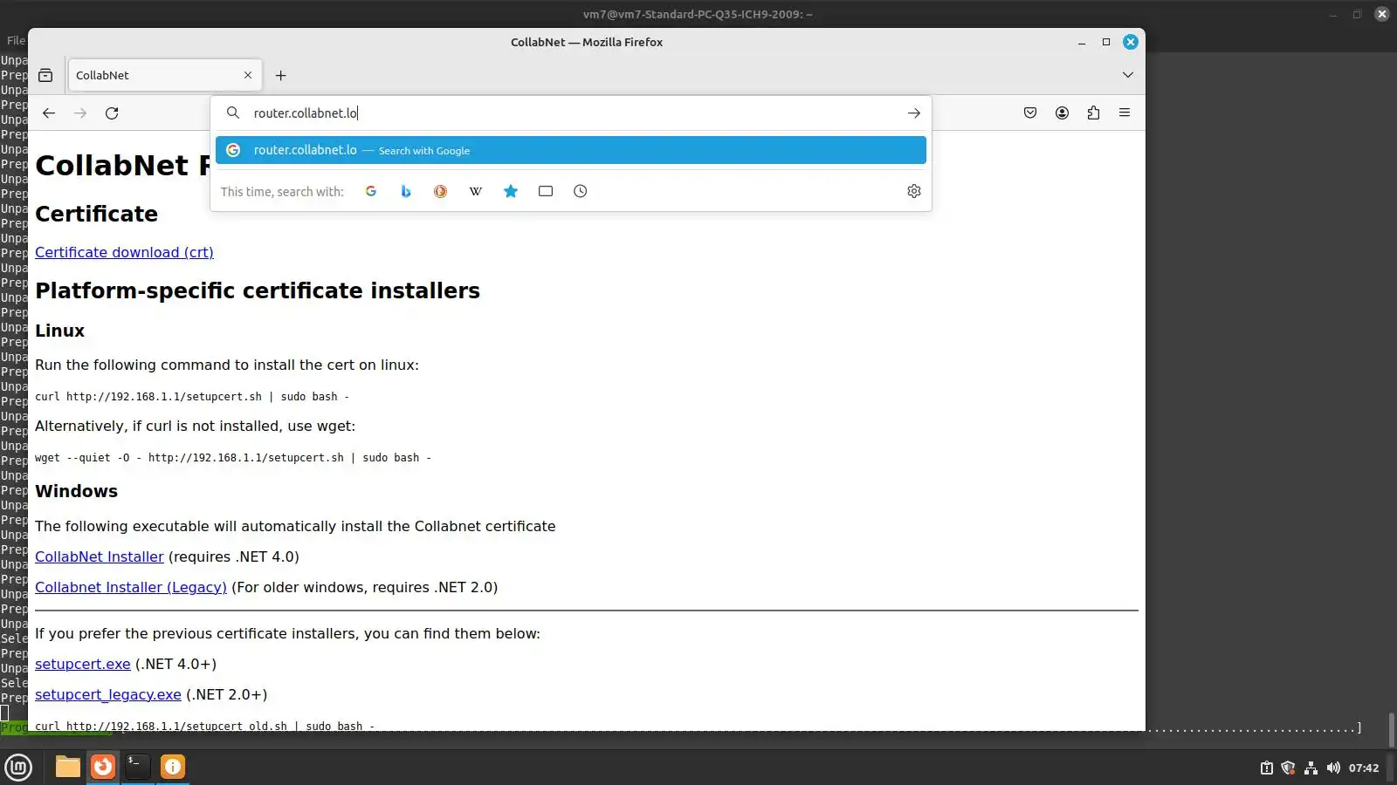This screenshot has height=785, width=1397.
Task: Click the Firefox taskbar icon
Action: point(103,767)
